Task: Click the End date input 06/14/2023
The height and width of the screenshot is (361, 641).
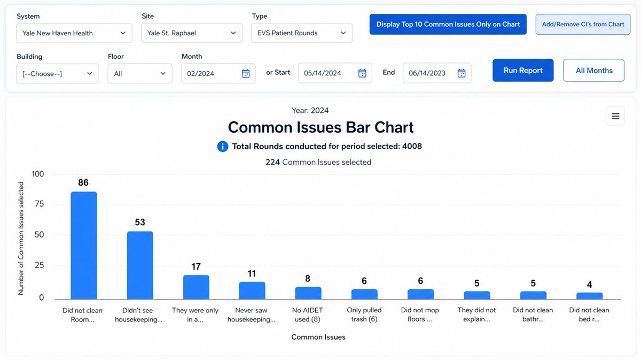Action: coord(437,73)
